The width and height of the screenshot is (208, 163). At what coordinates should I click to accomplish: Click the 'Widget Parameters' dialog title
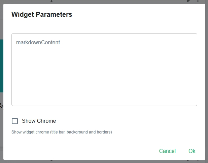point(42,14)
